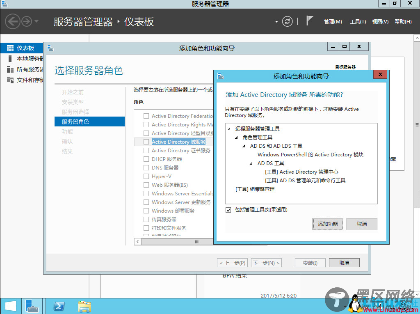Open the notifications flag icon

pos(309,21)
